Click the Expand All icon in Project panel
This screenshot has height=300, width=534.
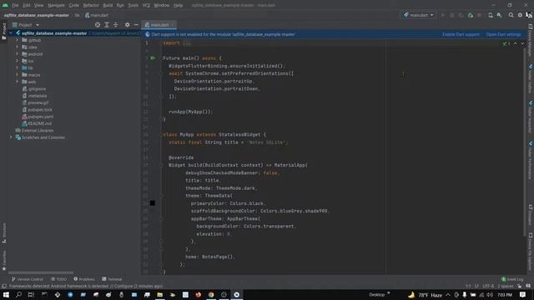[x=107, y=25]
